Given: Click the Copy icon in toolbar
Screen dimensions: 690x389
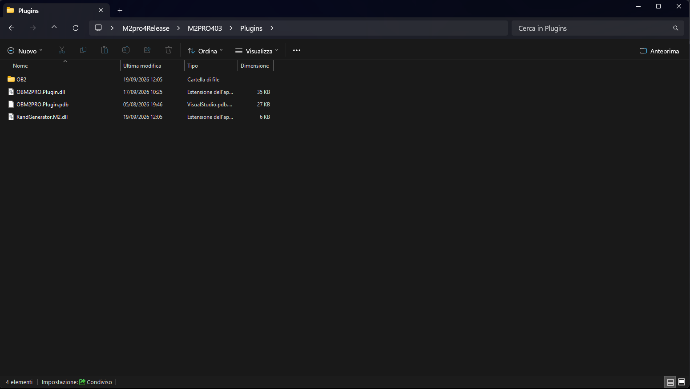Looking at the screenshot, I should pos(83,50).
